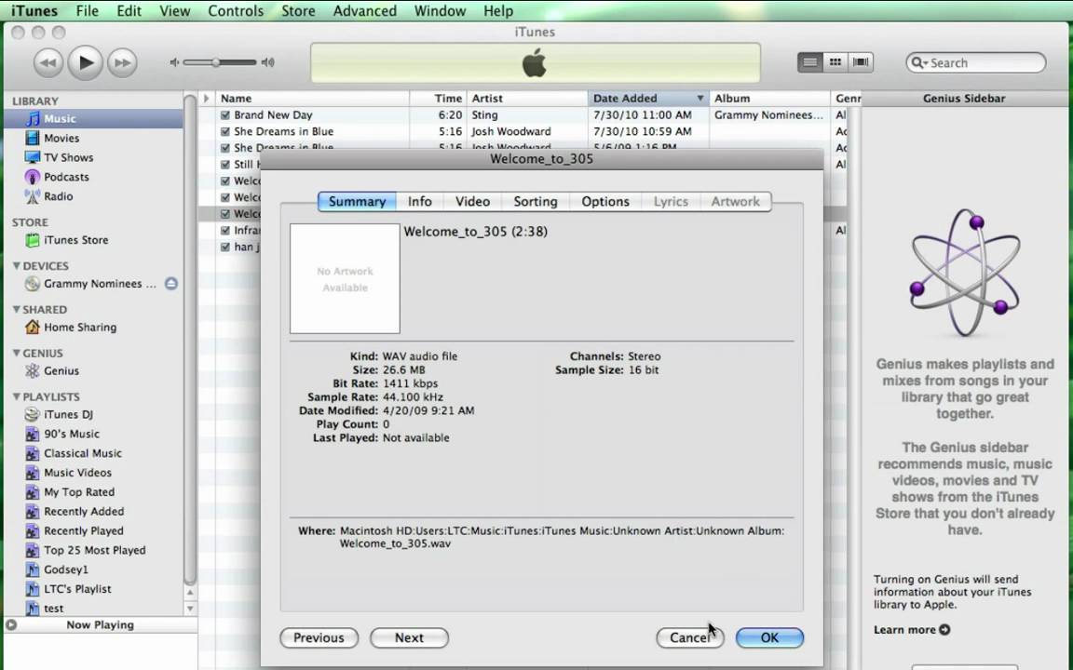Click the volume slider knob
1073x670 pixels.
point(215,62)
